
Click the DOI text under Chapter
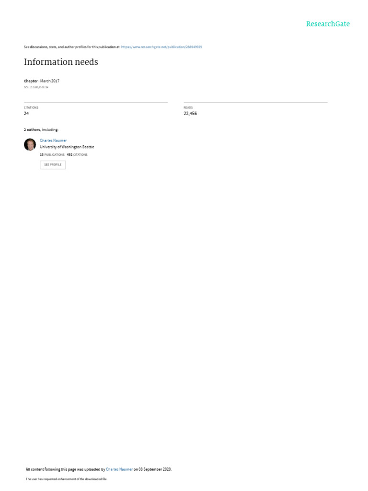(36, 87)
